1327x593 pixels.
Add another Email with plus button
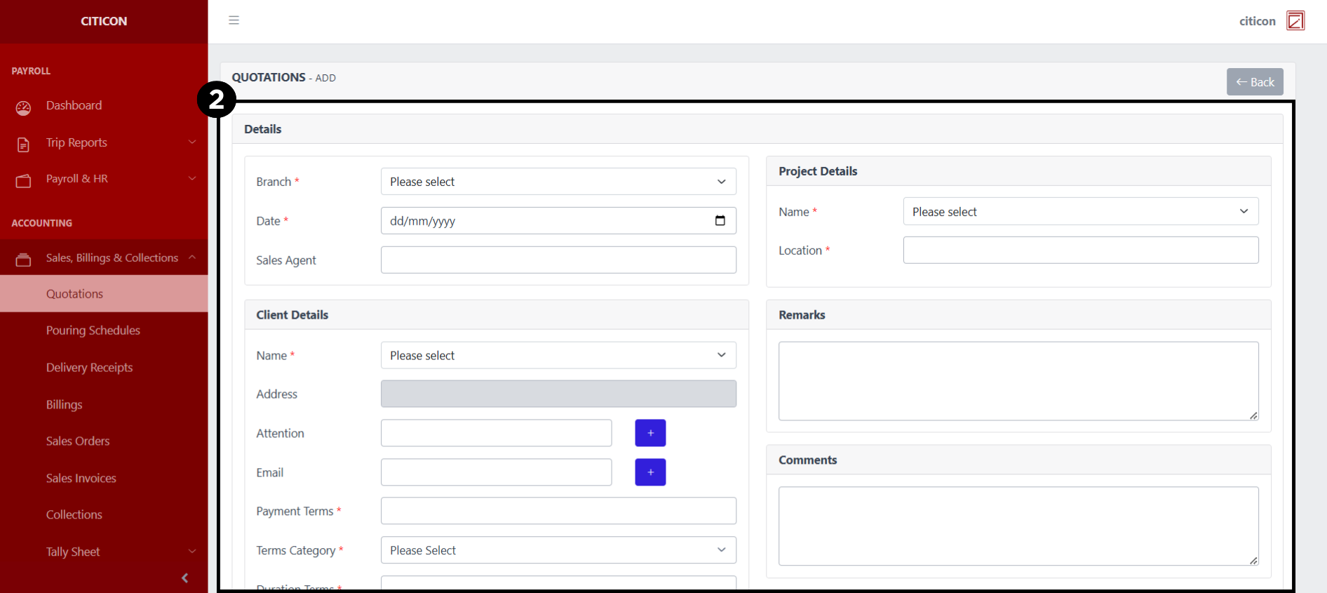[649, 472]
